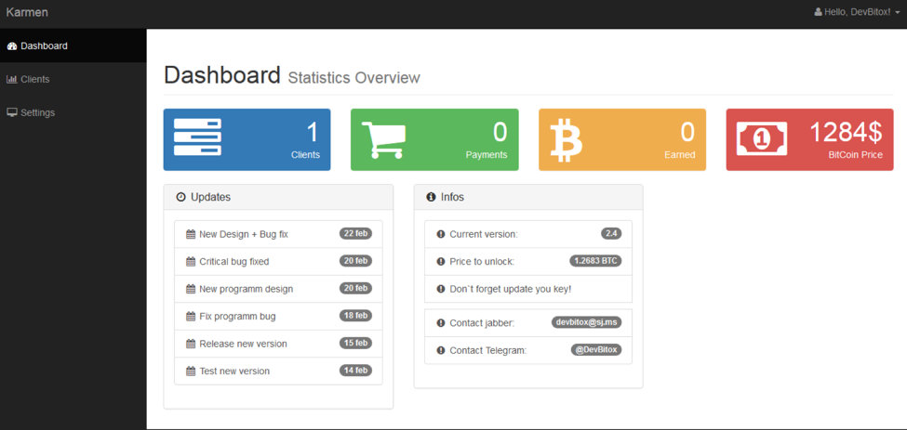Click the monitor icon beside Settings
This screenshot has width=907, height=430.
click(12, 113)
